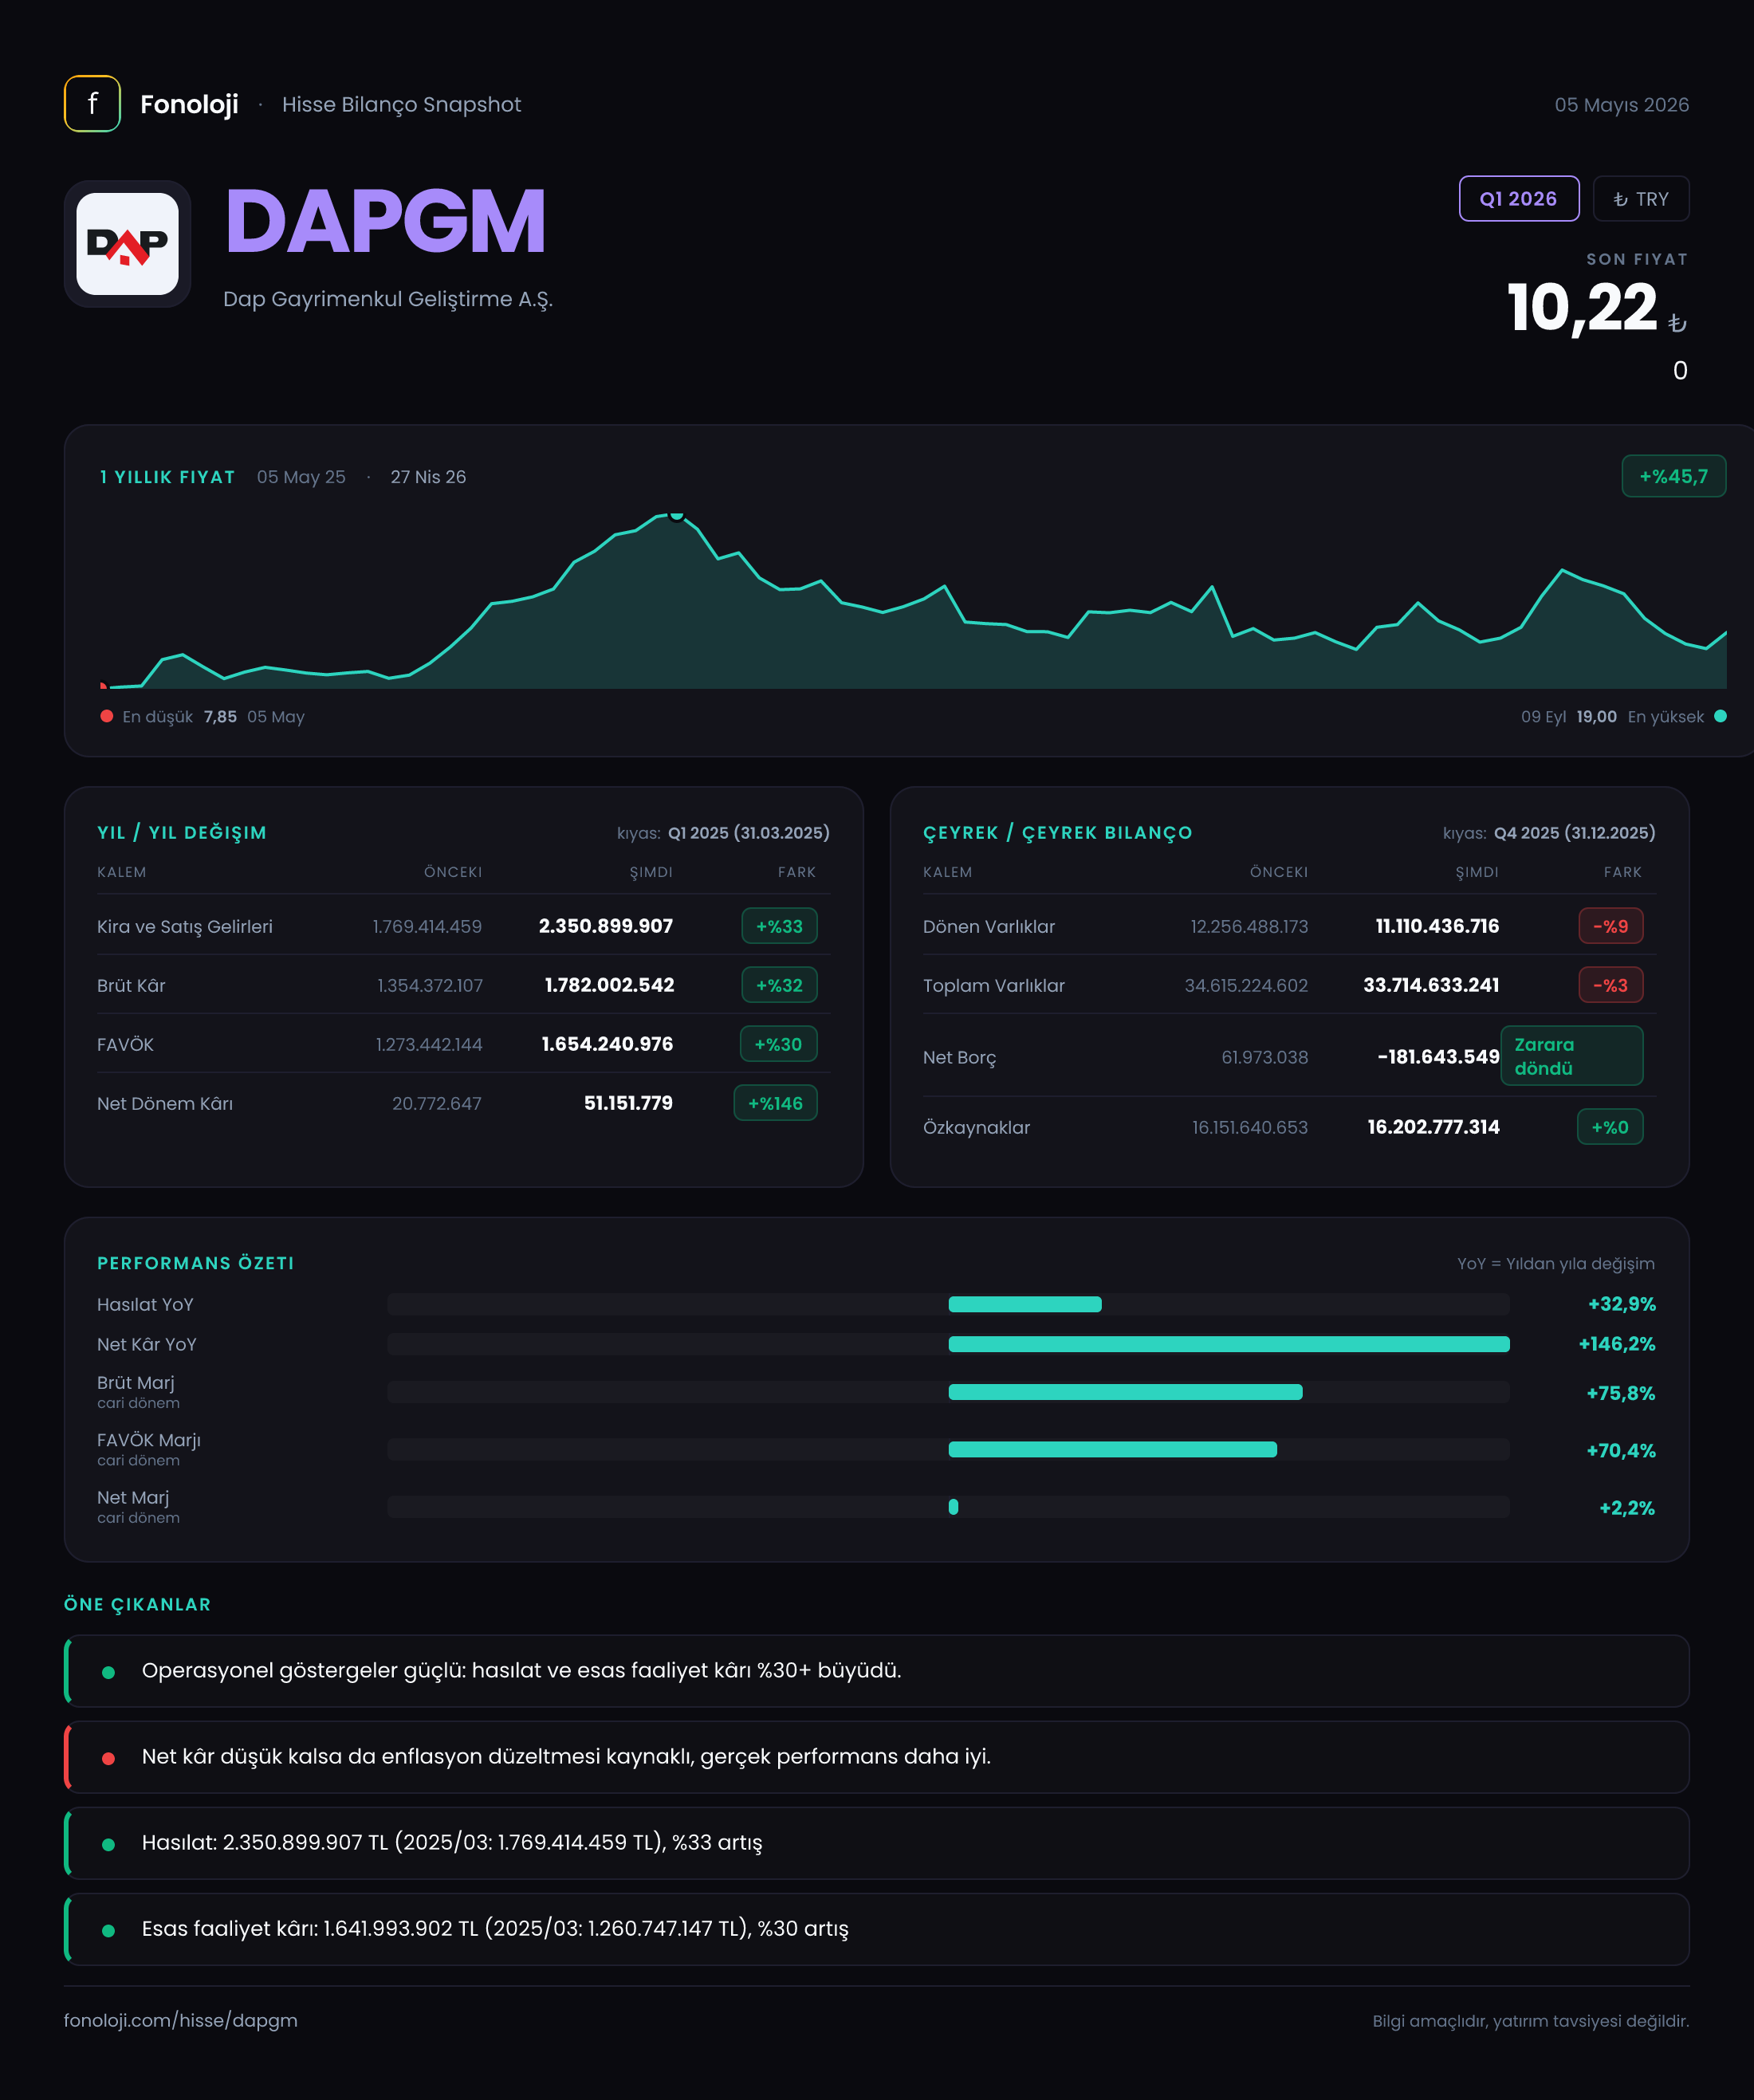The height and width of the screenshot is (2100, 1754).
Task: Click the +%33 badge for Kira ve Satış Gelirleri
Action: click(x=779, y=926)
